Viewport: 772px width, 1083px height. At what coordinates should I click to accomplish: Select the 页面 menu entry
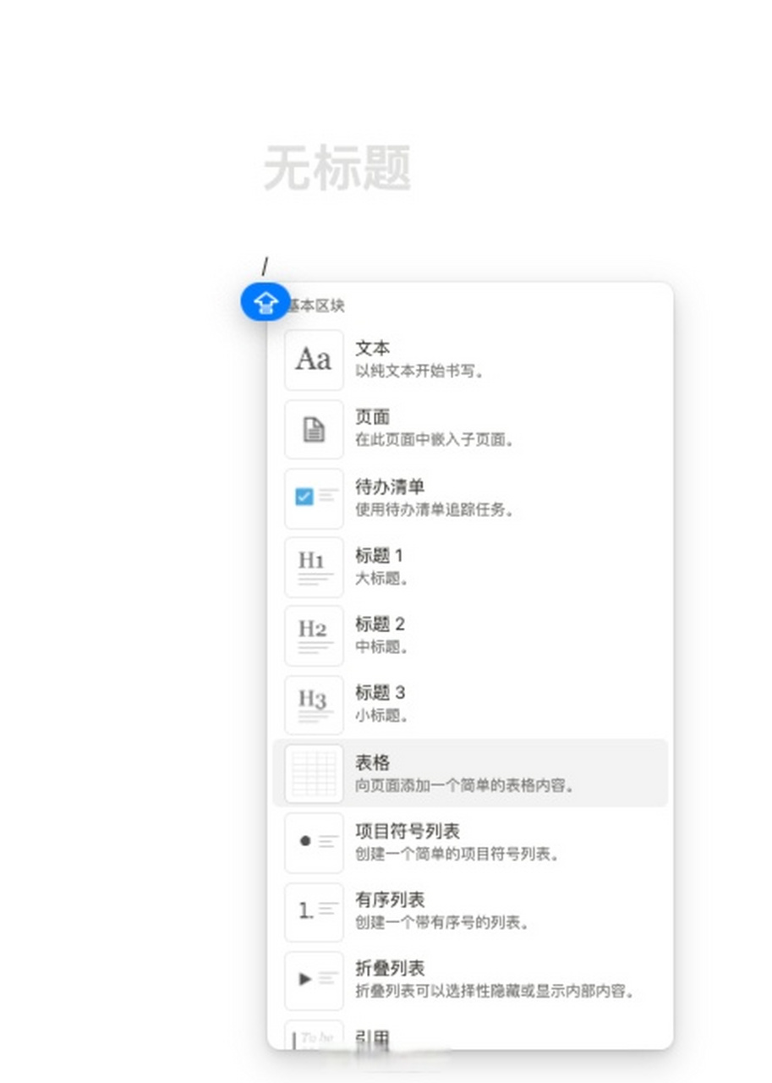tap(470, 429)
